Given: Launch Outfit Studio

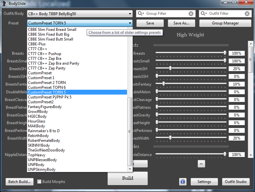Looking at the screenshot, I should tap(236, 182).
